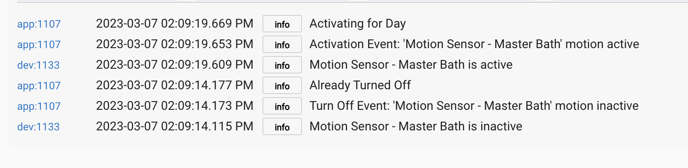Open app:1107 link beside Activating for Day
Image resolution: width=688 pixels, height=168 pixels.
point(39,24)
